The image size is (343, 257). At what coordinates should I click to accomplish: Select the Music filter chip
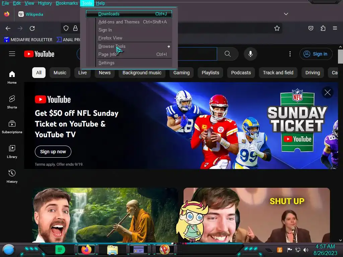(x=60, y=73)
